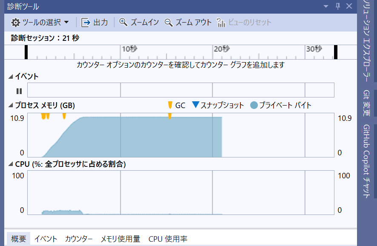Open the メモリ使用量 tab

tap(120, 239)
